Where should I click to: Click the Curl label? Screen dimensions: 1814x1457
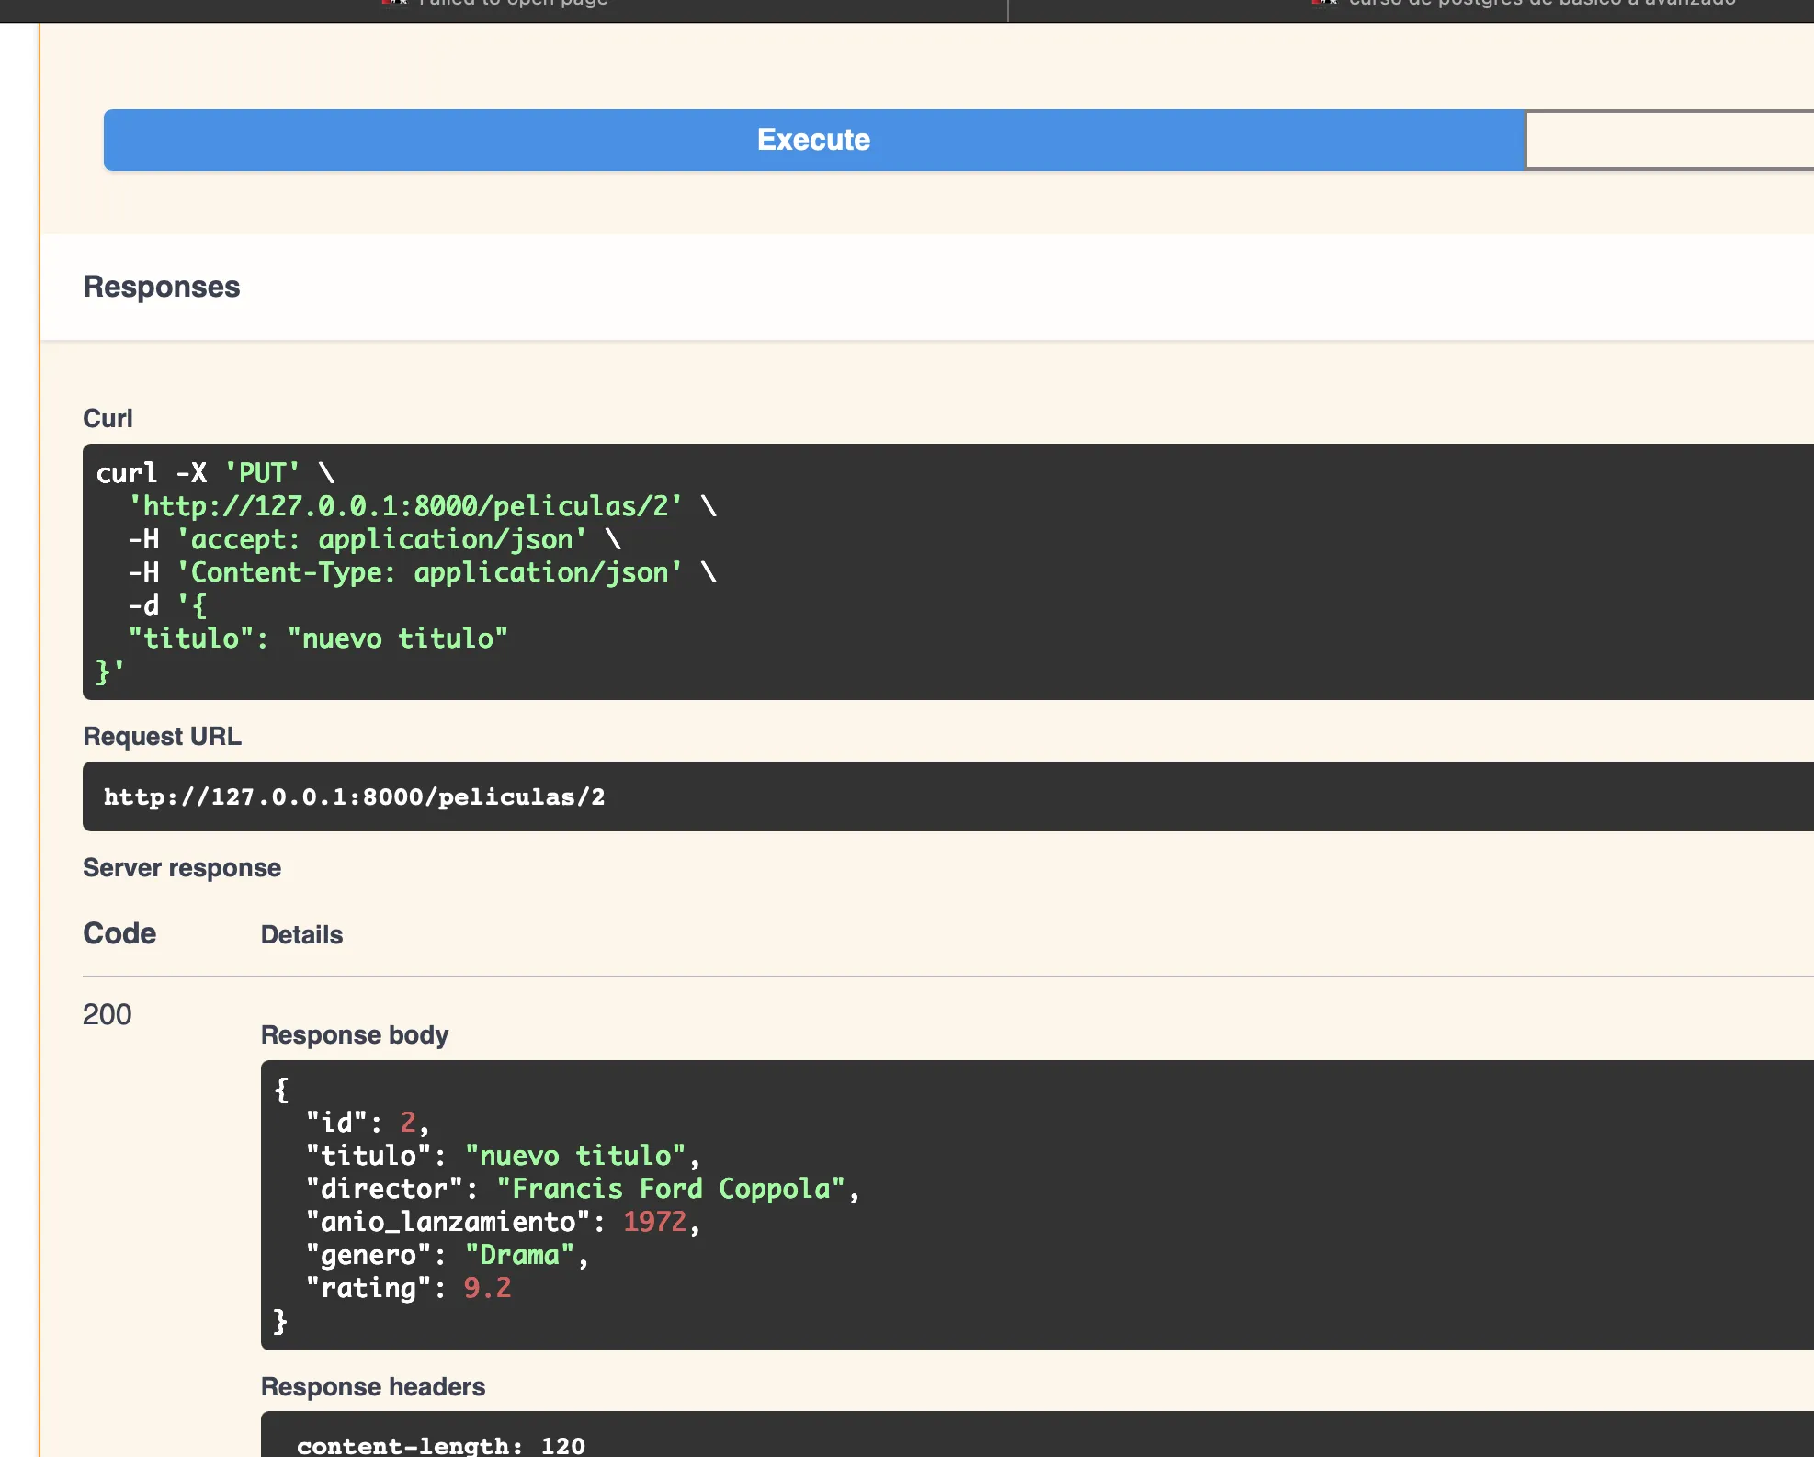108,418
